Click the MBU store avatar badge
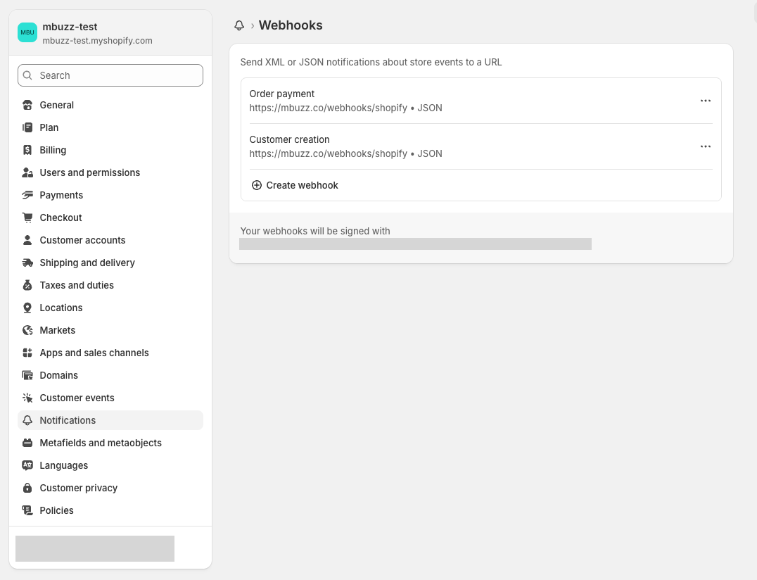This screenshot has height=580, width=757. point(27,32)
